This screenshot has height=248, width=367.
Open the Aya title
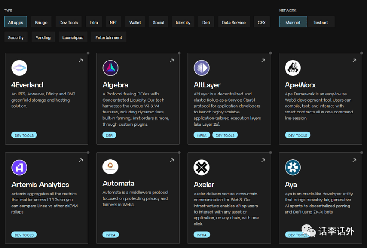click(291, 185)
